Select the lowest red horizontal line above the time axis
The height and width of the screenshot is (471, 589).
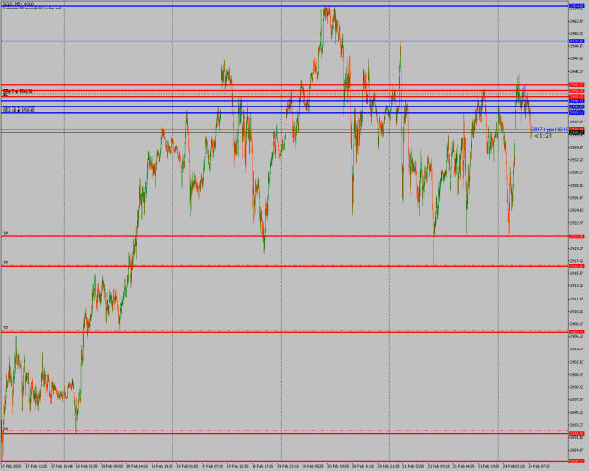click(285, 461)
